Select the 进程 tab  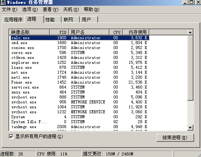(x=34, y=19)
